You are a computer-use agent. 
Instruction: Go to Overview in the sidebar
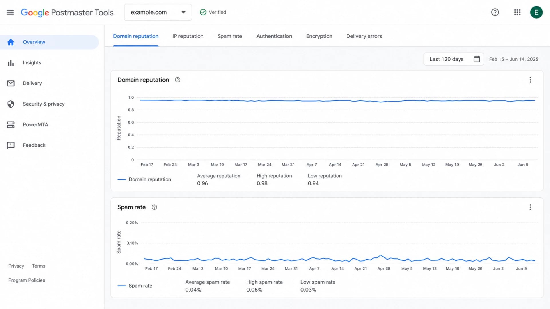click(x=49, y=42)
